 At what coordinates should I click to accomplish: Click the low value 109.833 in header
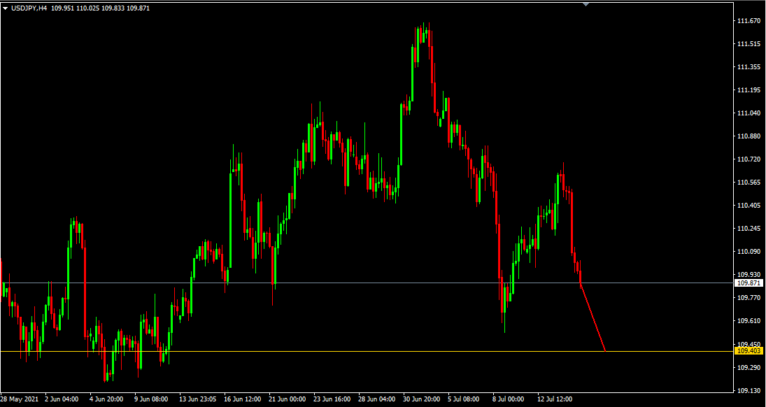pos(113,8)
